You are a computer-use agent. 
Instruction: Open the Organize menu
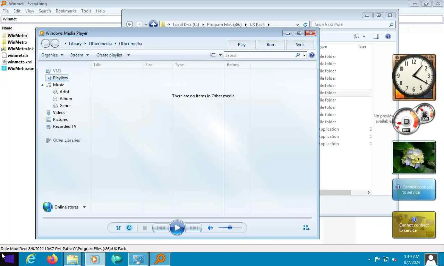pos(52,55)
